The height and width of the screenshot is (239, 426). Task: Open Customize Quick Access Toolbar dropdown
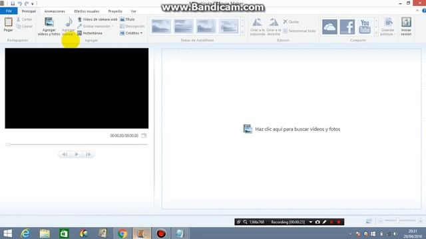coord(33,4)
